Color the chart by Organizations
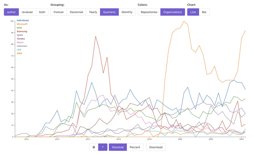This screenshot has width=253, height=154. [x=173, y=12]
